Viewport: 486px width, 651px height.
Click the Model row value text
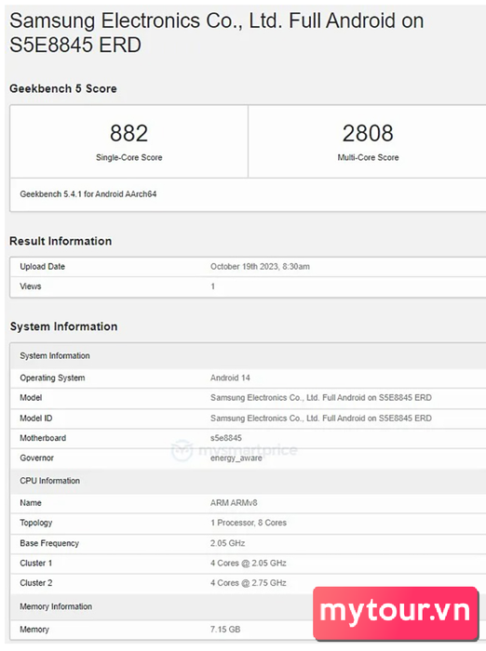pos(321,398)
